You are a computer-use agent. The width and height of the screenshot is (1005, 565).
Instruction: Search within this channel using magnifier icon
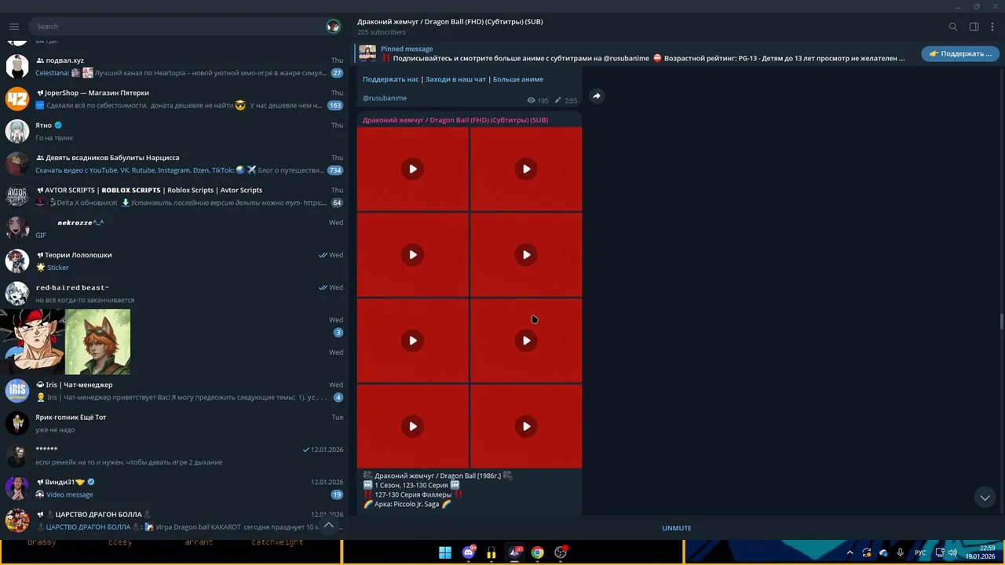coord(953,27)
